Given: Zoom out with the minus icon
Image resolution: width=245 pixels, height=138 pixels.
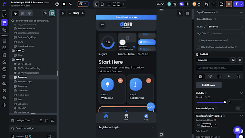Looking at the screenshot, I should [x=70, y=13].
